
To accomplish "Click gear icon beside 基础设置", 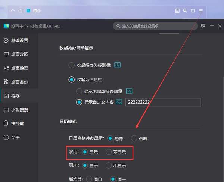I will (x=6, y=40).
